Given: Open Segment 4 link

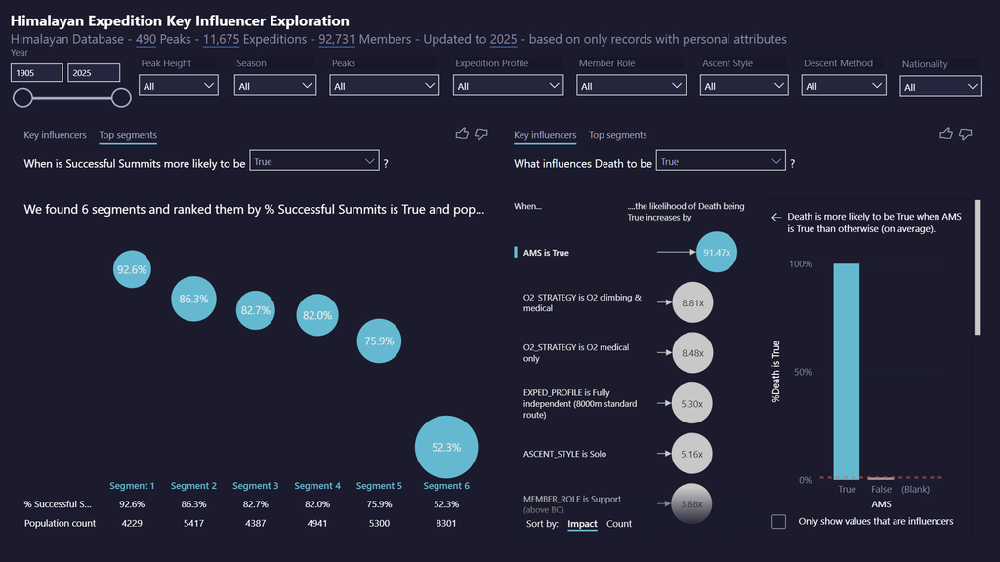Looking at the screenshot, I should (x=317, y=486).
